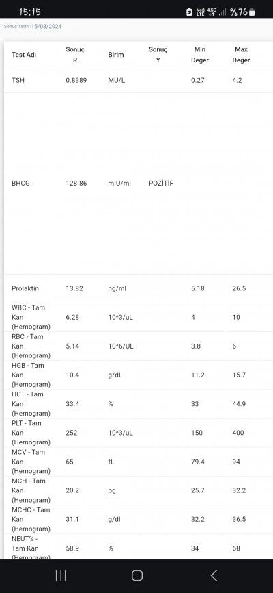The height and width of the screenshot is (593, 273).
Task: Click the POZİTİF result for BHCG
Action: tap(161, 183)
